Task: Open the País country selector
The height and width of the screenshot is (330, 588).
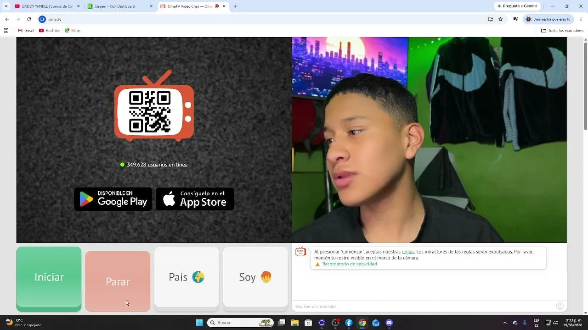Action: tap(187, 277)
